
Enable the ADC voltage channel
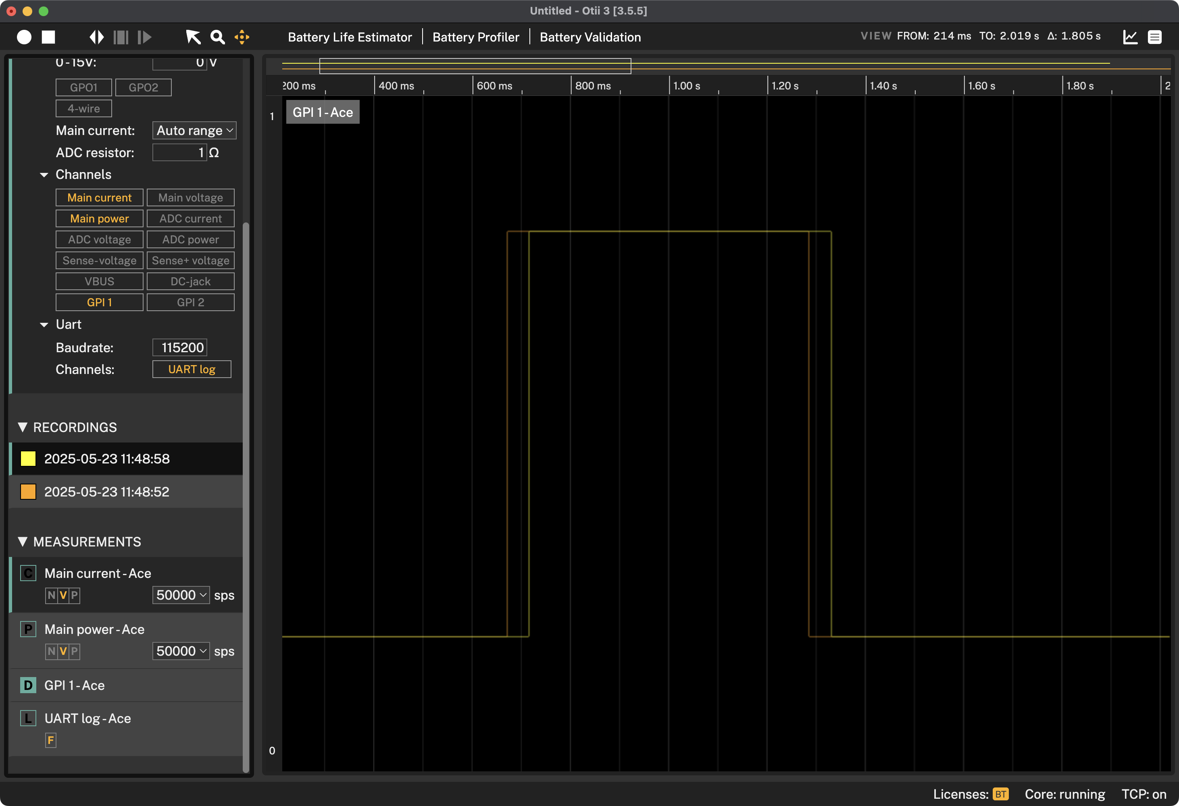click(x=100, y=239)
